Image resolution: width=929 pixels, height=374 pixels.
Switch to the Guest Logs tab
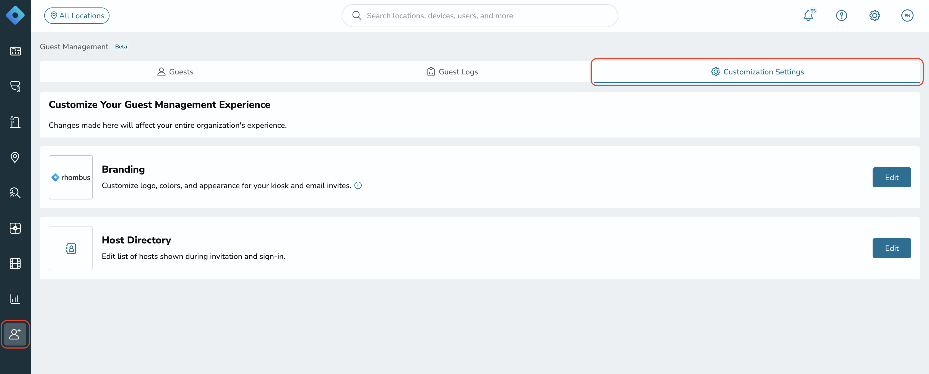point(453,72)
